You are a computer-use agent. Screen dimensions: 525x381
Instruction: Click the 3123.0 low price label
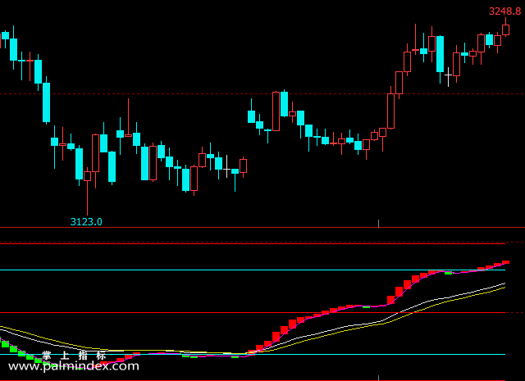point(86,222)
